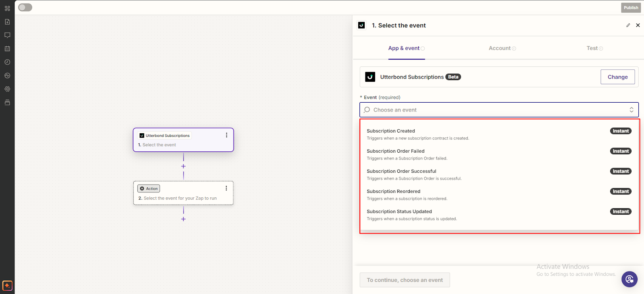This screenshot has height=294, width=644.
Task: Click the Utterbond Subscriptions chip on trigger card
Action: (165, 136)
